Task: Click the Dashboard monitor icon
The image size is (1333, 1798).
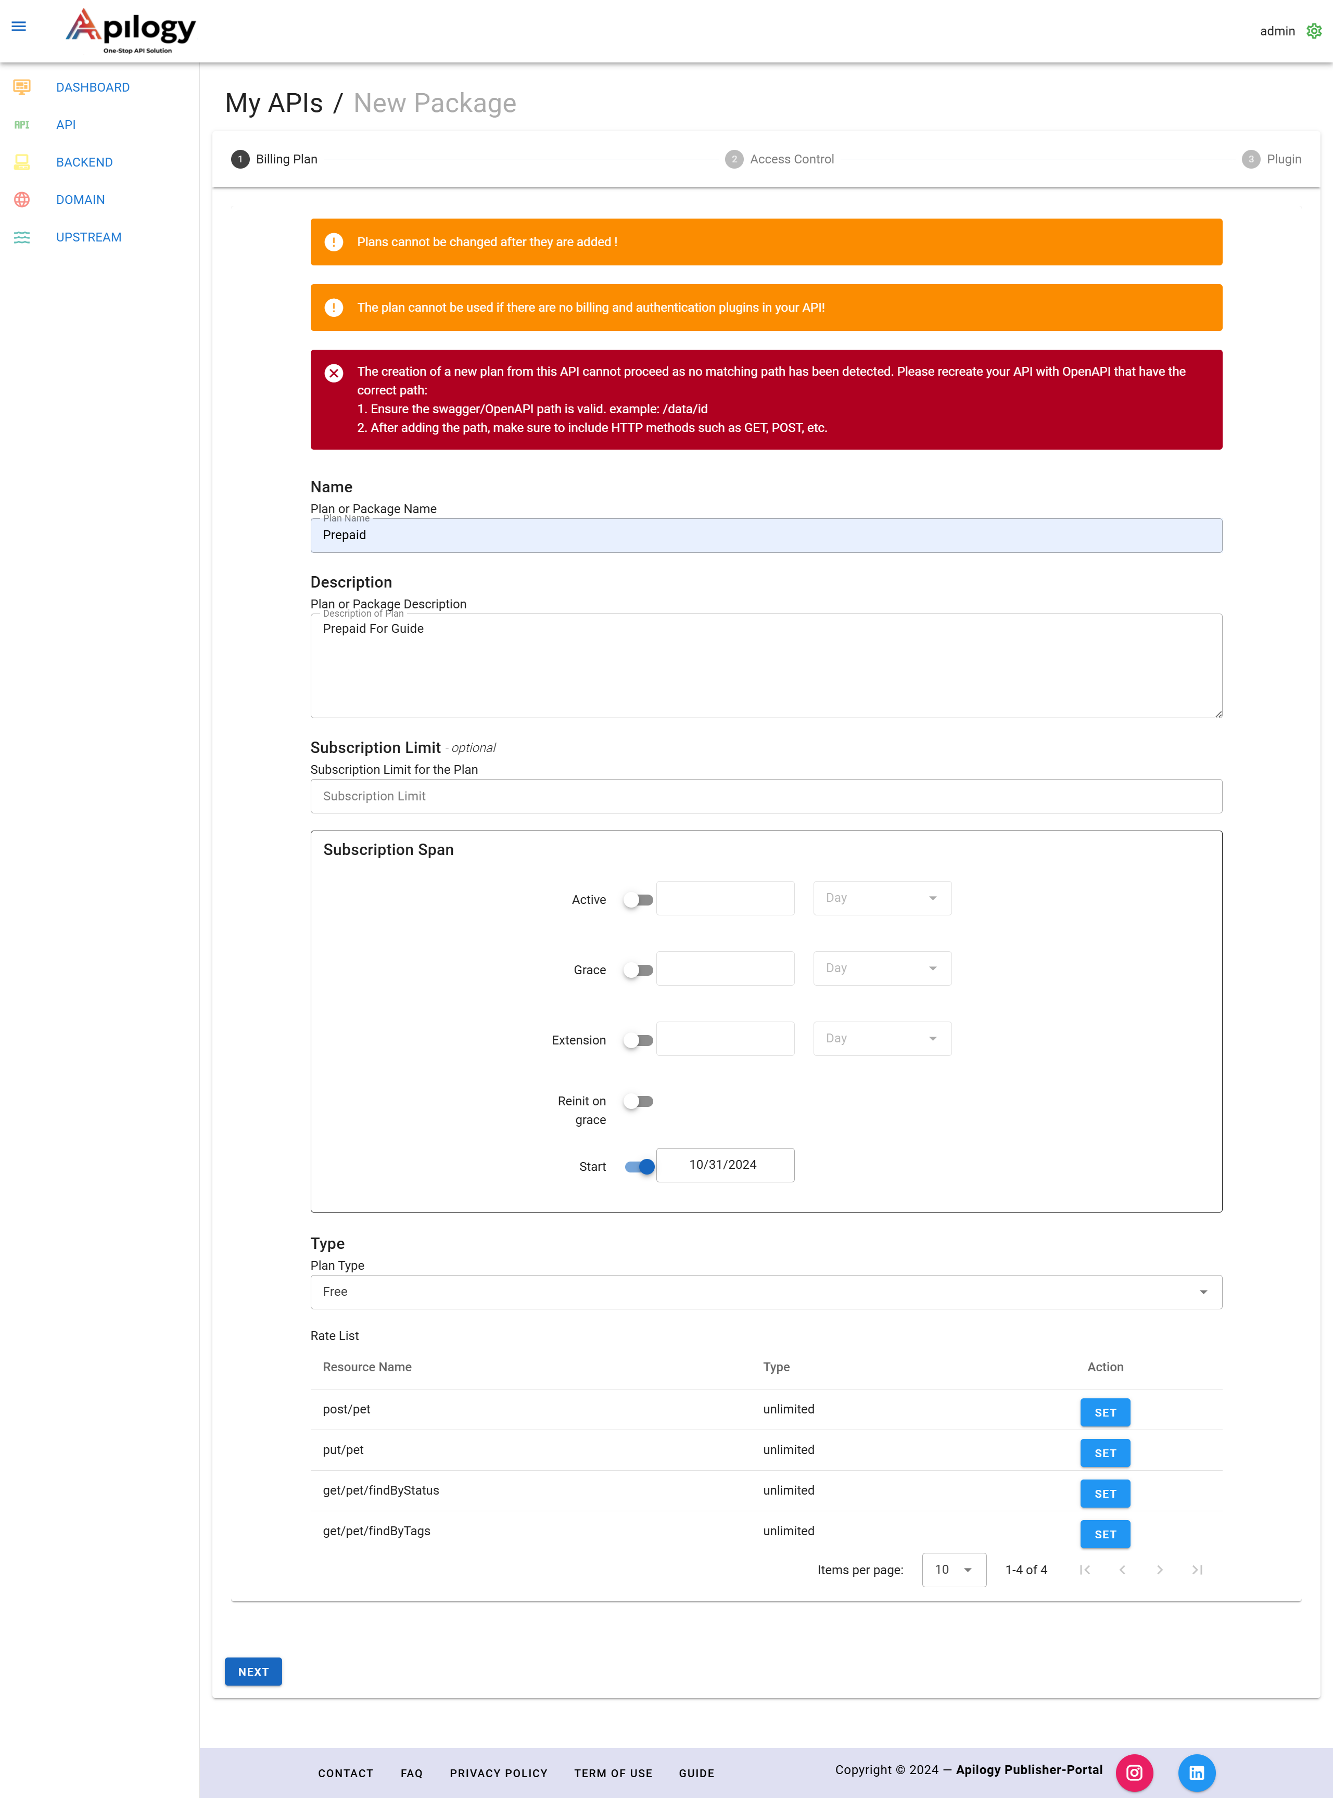Action: [x=22, y=87]
